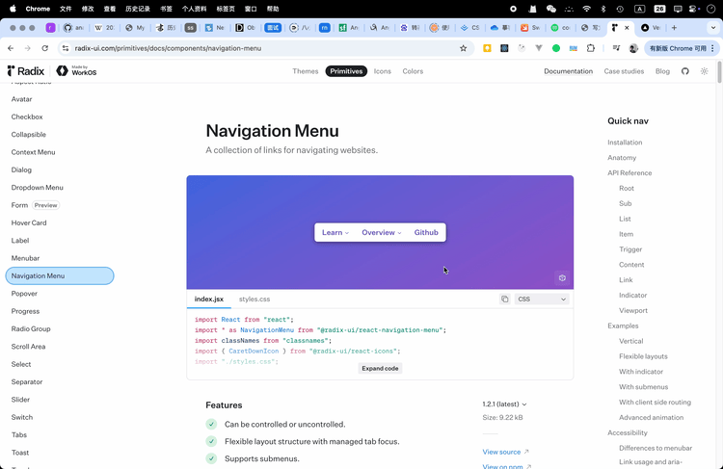The width and height of the screenshot is (723, 469).
Task: Click the page vertical scrollbar
Action: (719, 73)
